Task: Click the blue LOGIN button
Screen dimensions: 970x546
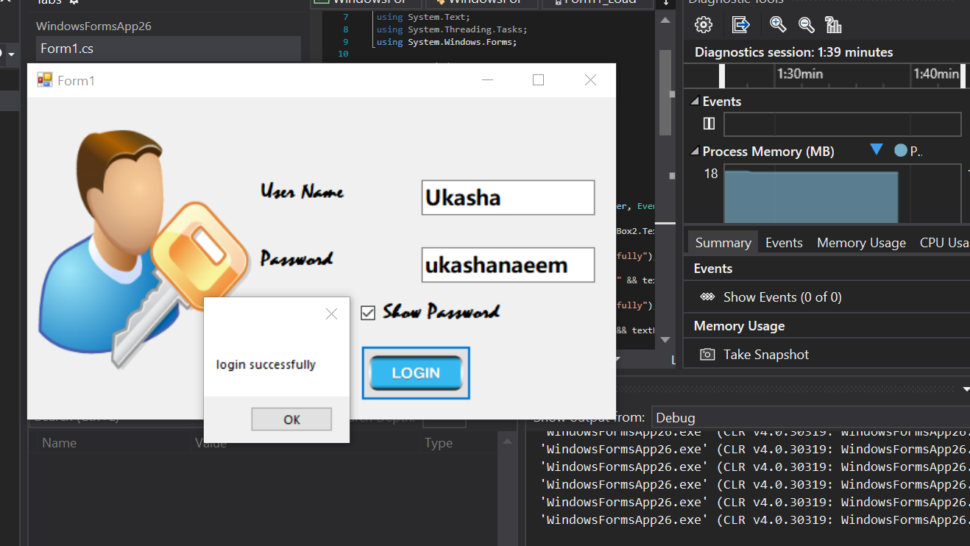Action: (x=416, y=373)
